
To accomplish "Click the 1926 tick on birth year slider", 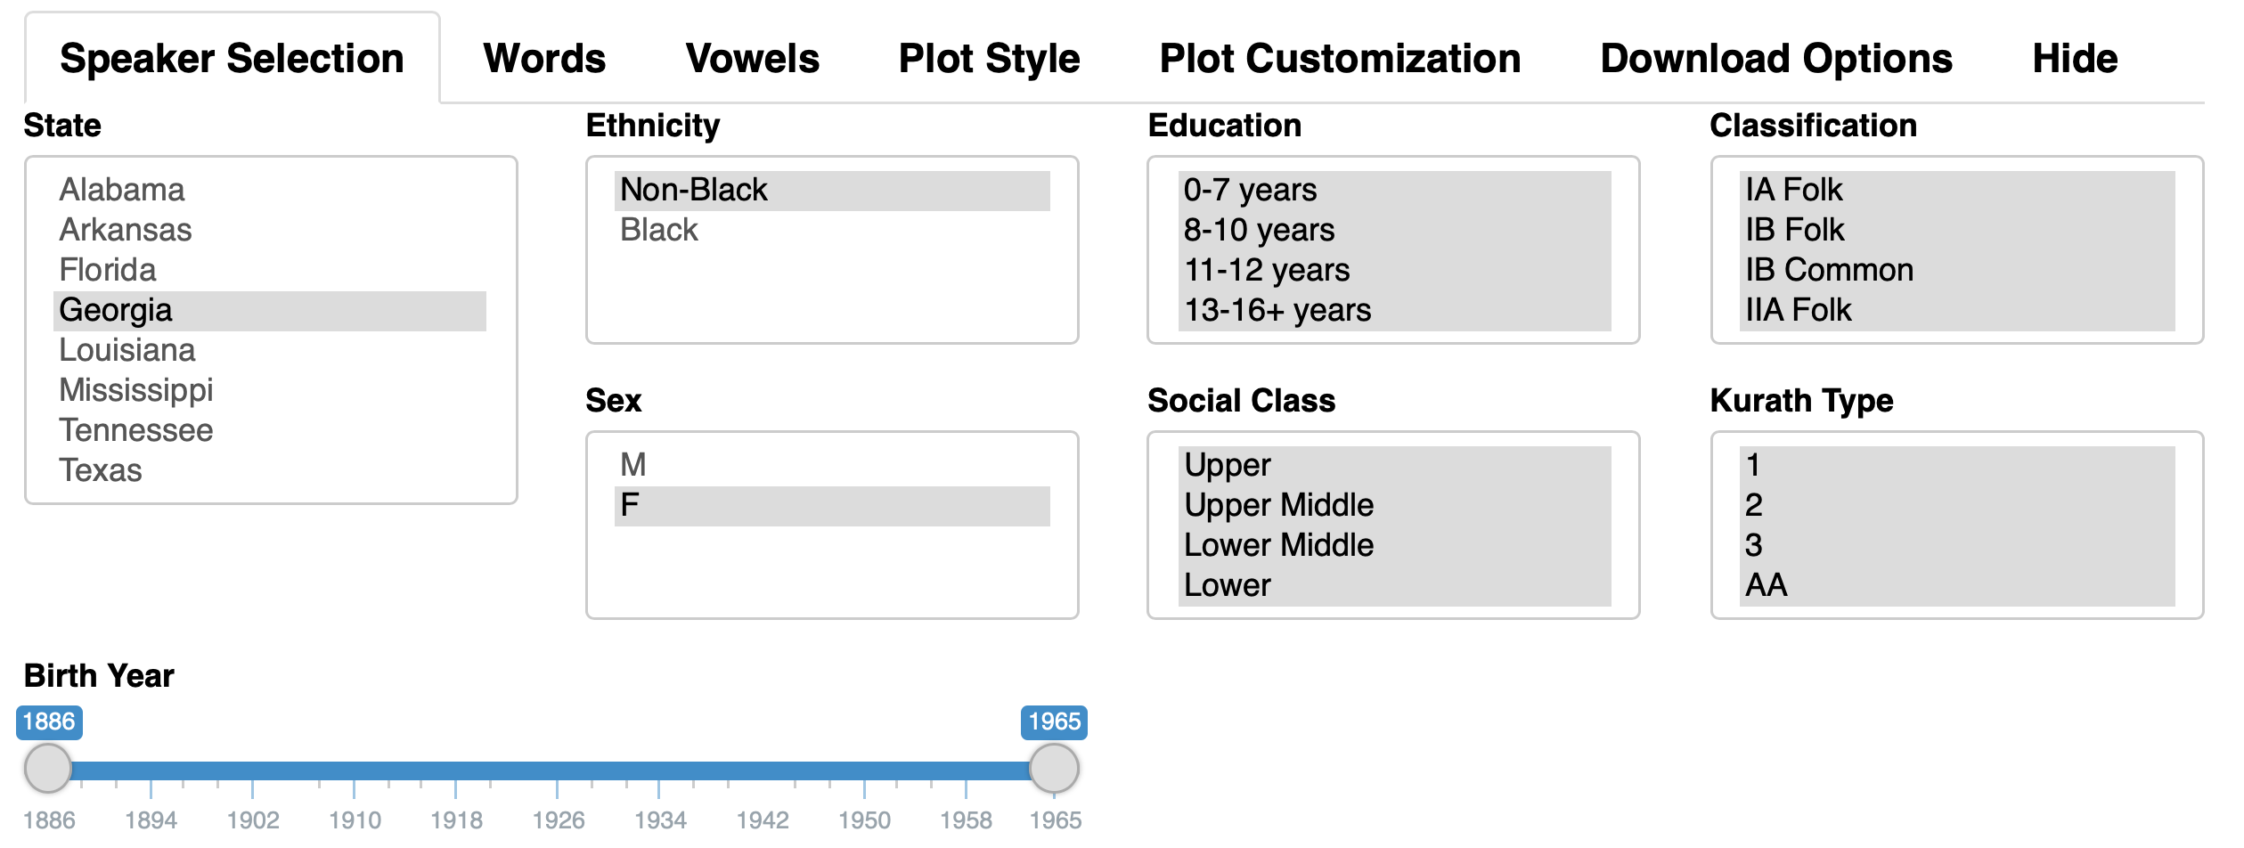I will (558, 819).
